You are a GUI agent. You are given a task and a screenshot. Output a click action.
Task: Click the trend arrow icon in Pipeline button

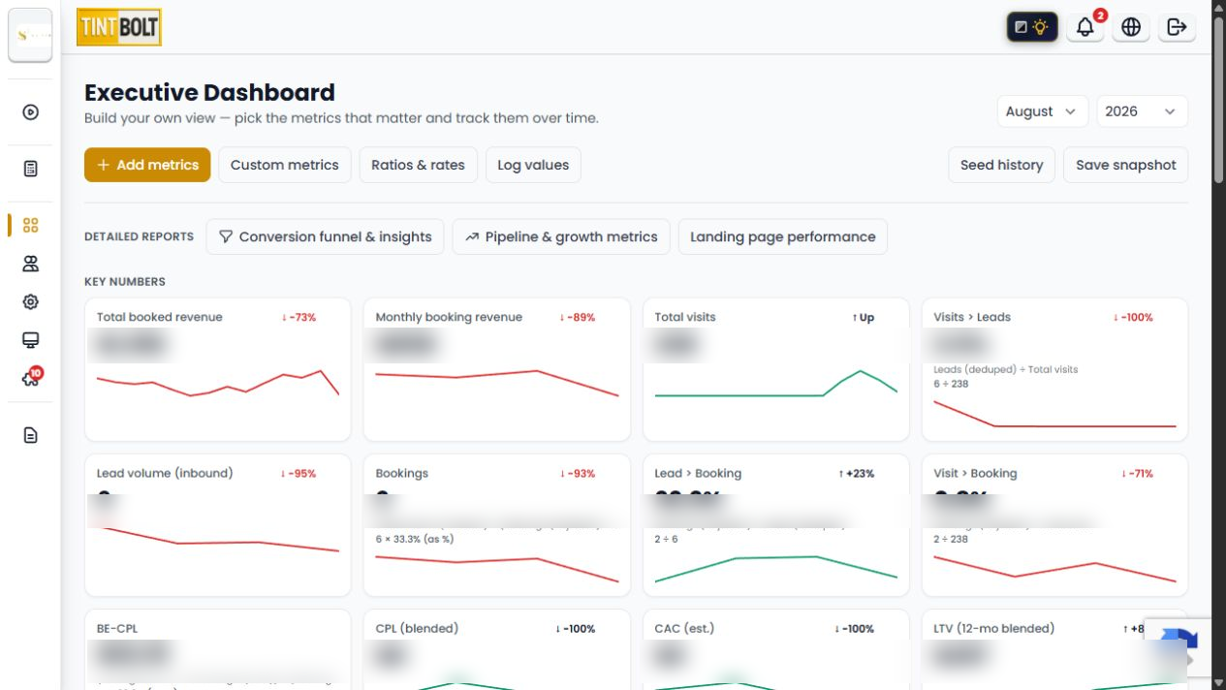[472, 236]
